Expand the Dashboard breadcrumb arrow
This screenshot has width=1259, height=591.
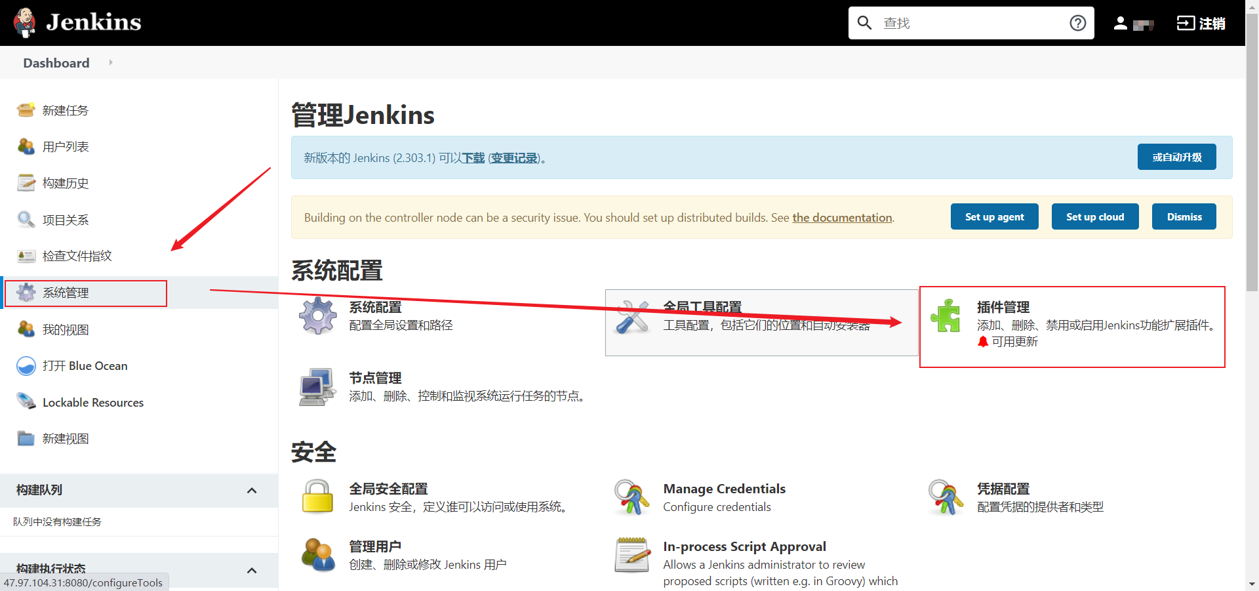point(111,62)
